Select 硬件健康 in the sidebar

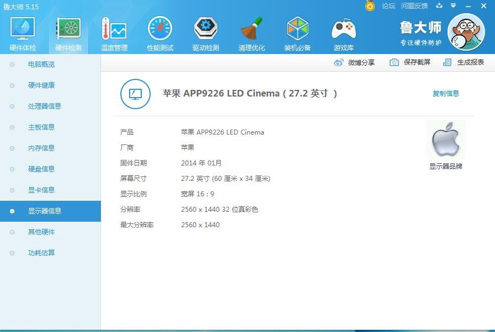click(51, 85)
